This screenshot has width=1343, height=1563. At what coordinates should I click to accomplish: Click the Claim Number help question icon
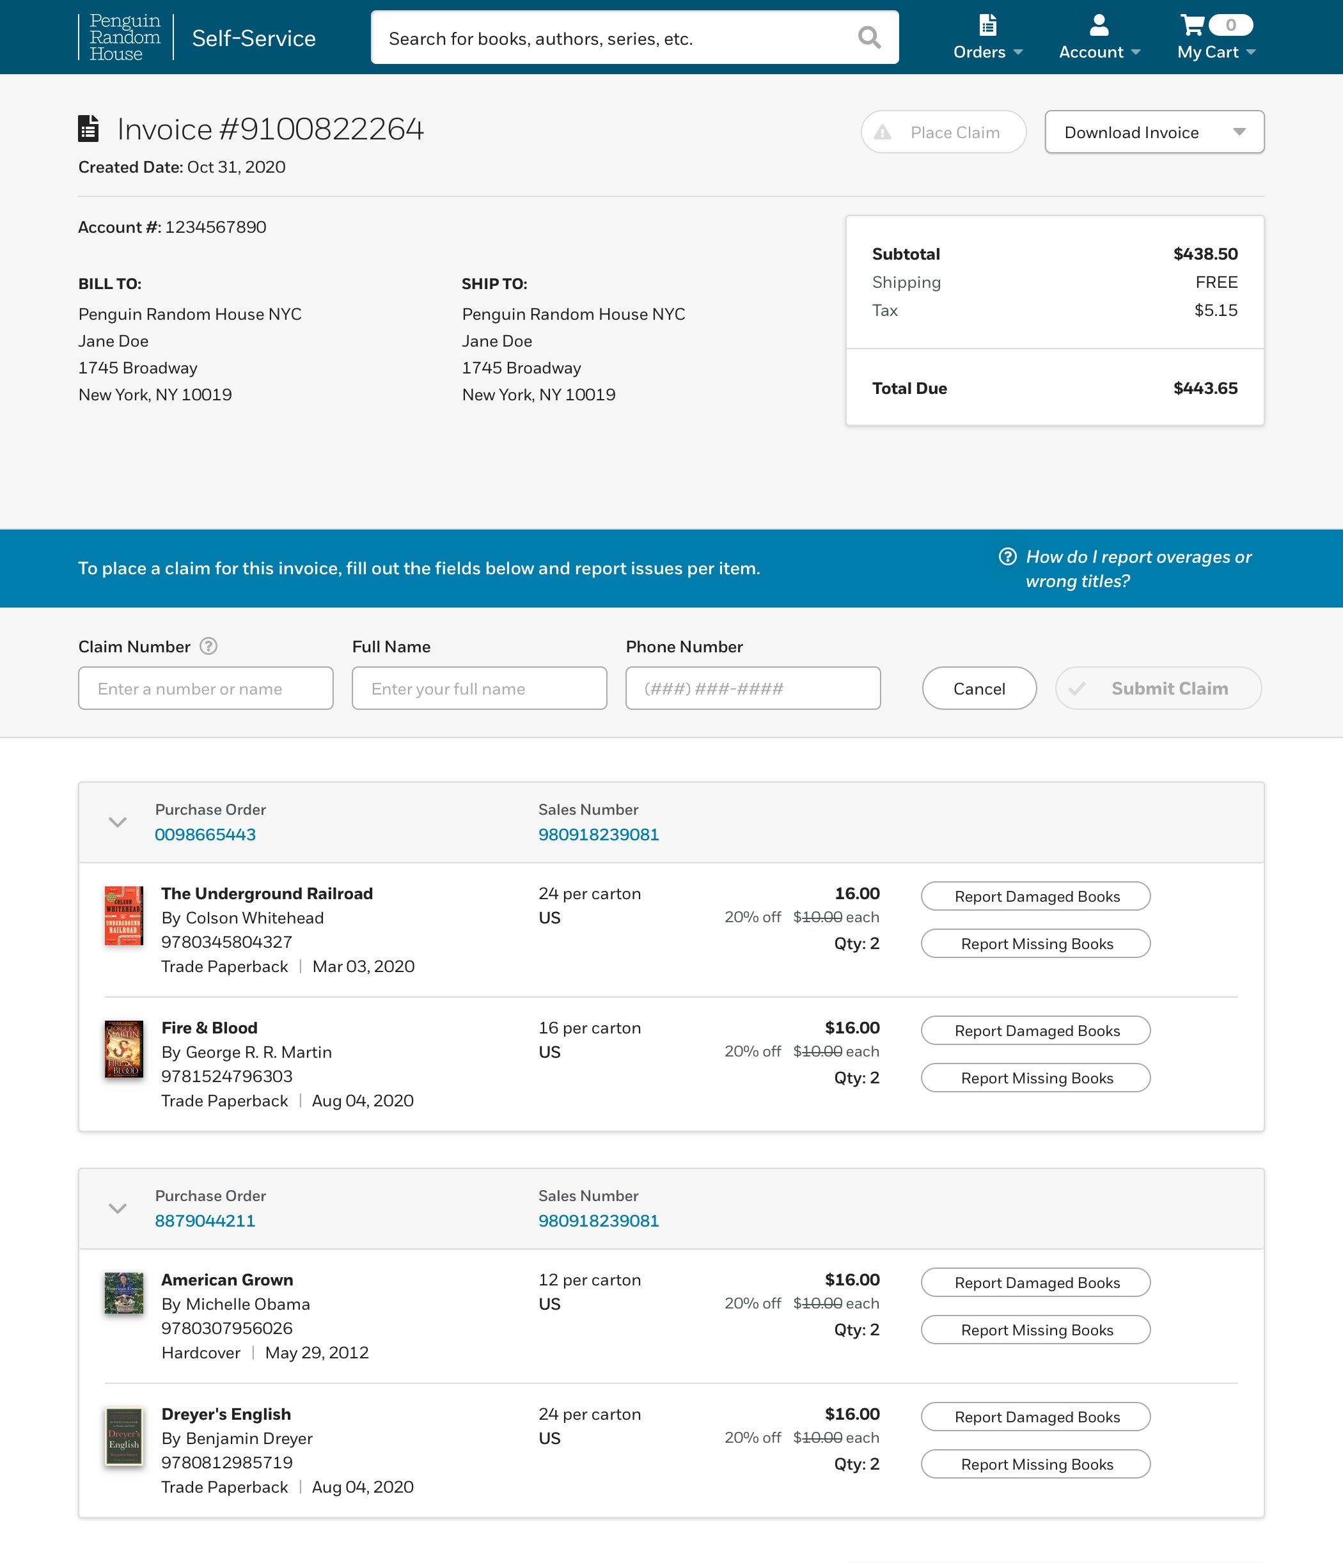208,647
